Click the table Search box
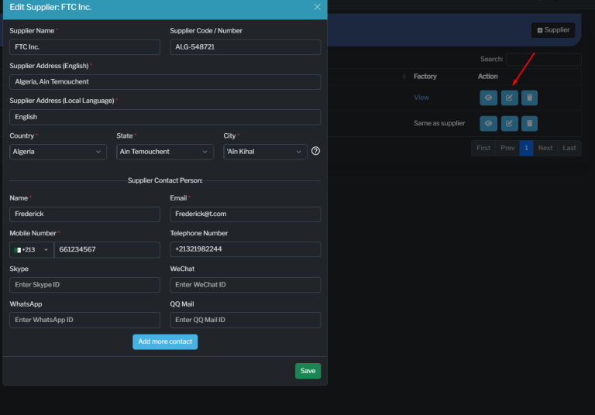Viewport: 595px width, 415px height. coord(543,59)
